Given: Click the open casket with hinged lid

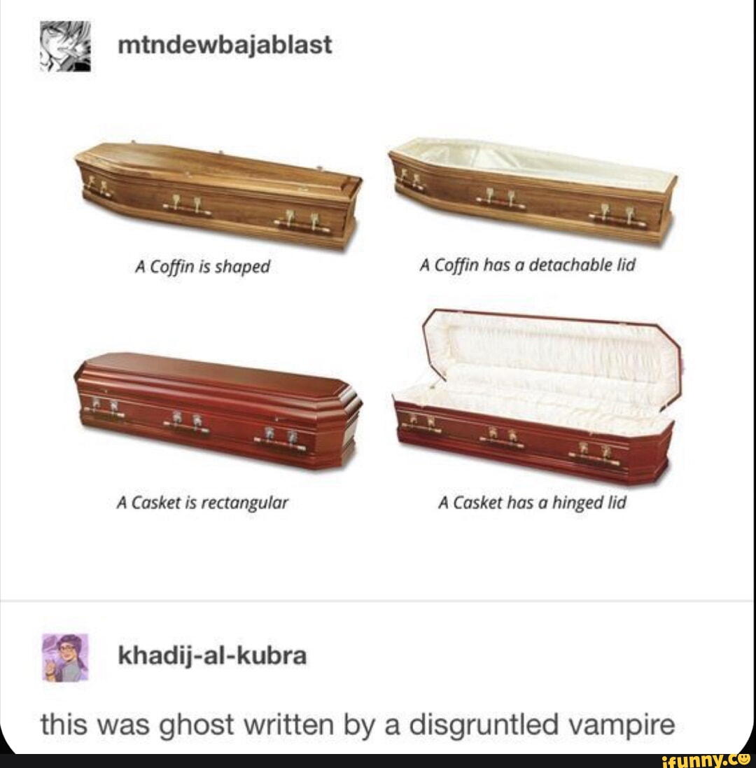Looking at the screenshot, I should [x=537, y=398].
